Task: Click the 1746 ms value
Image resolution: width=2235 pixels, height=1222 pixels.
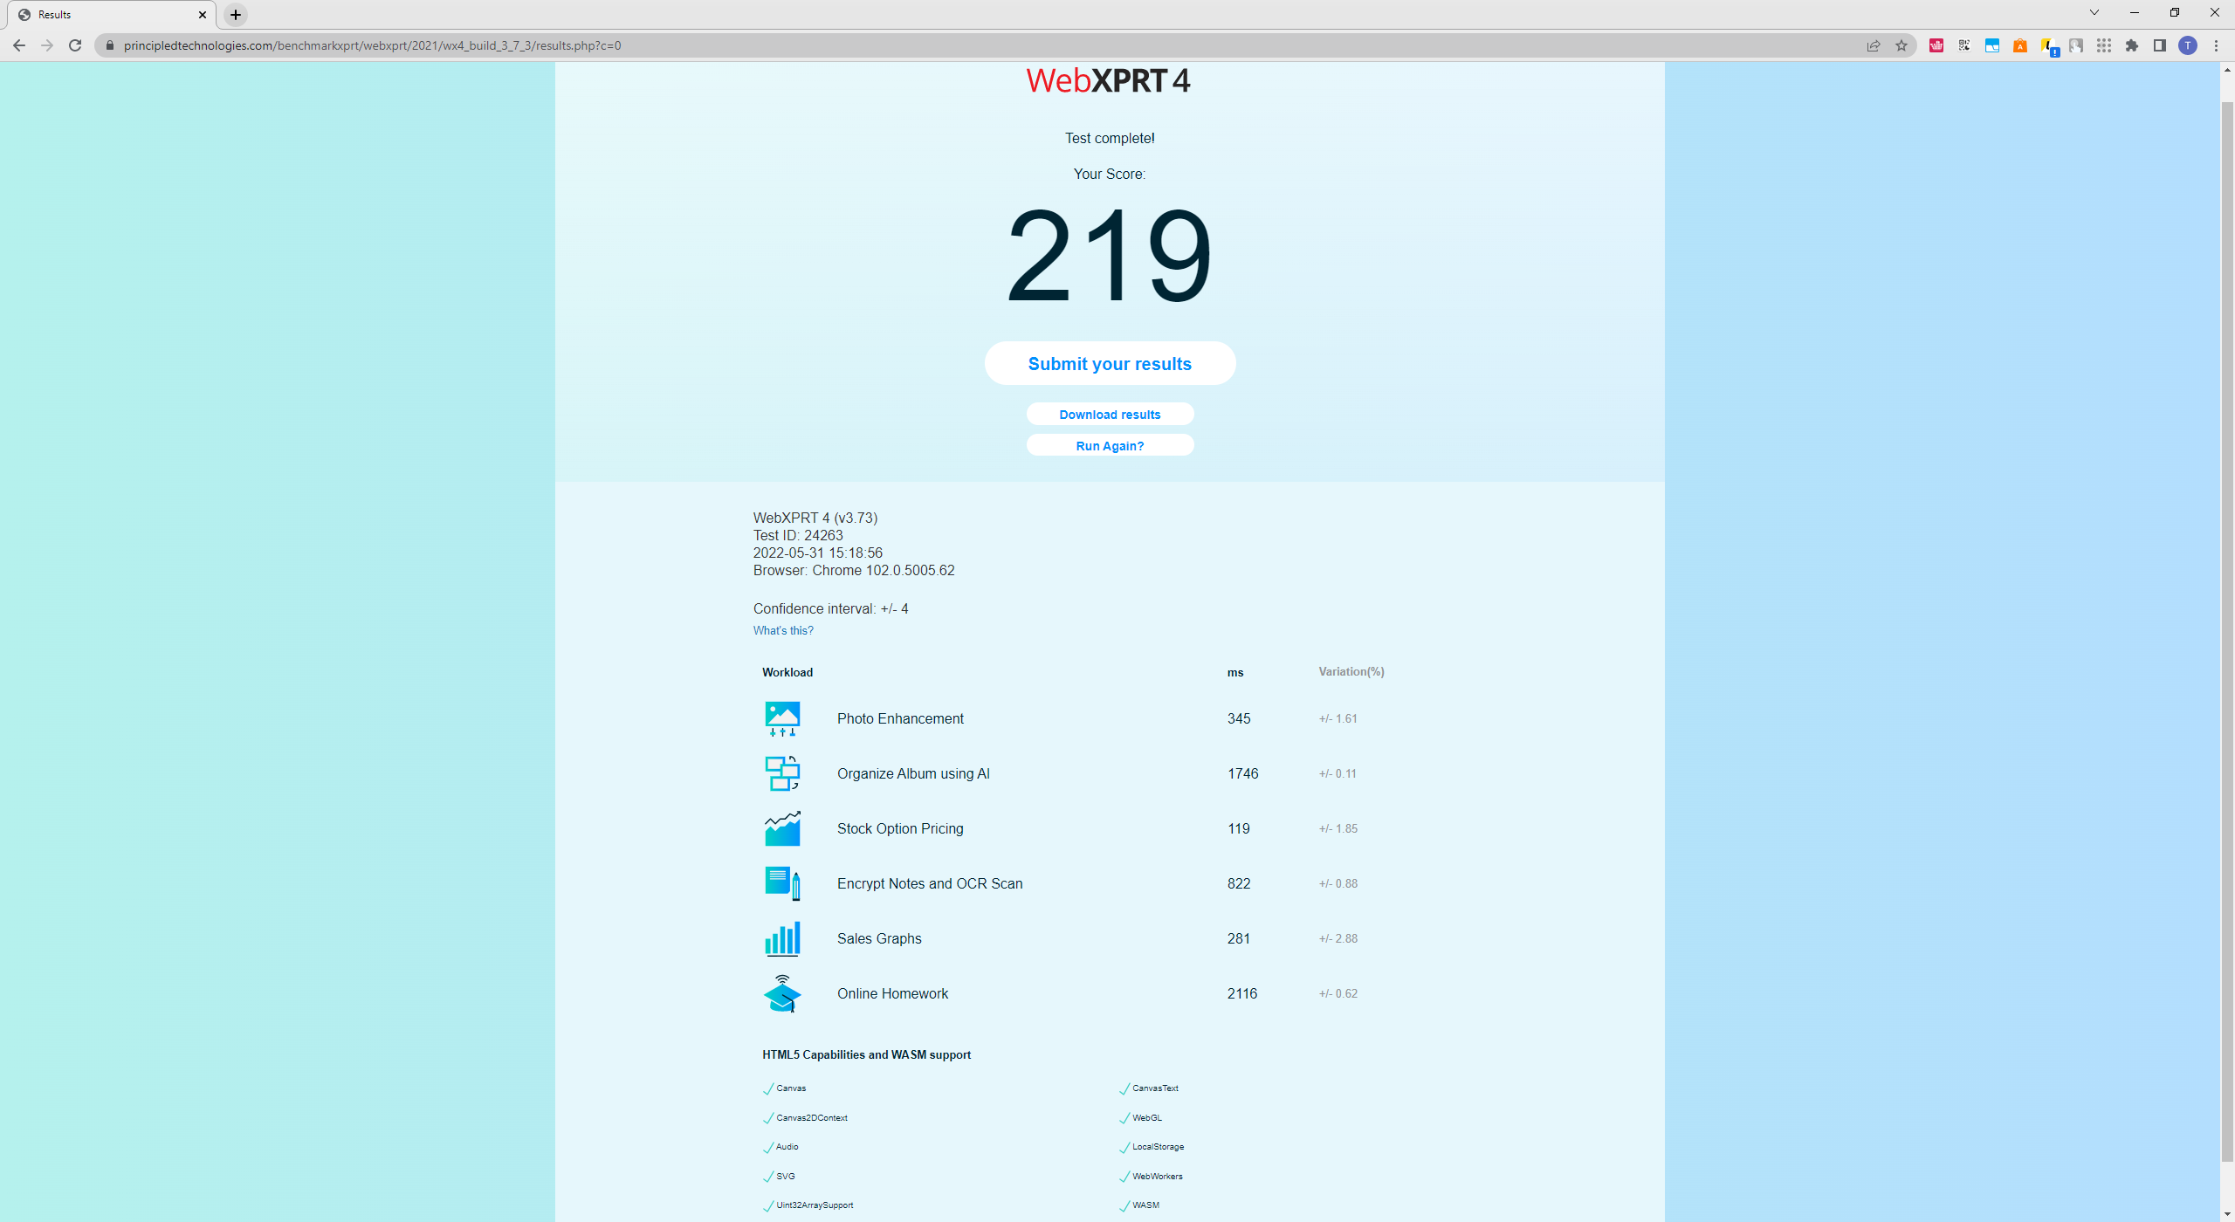Action: 1242,773
